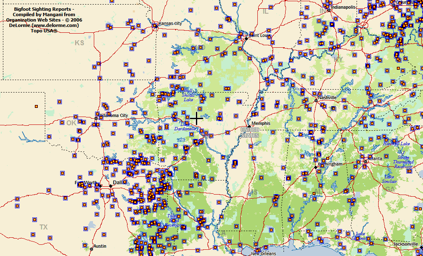Image resolution: width=423 pixels, height=256 pixels.
Task: Select the sighting marker south of Austin
Action: (85, 245)
